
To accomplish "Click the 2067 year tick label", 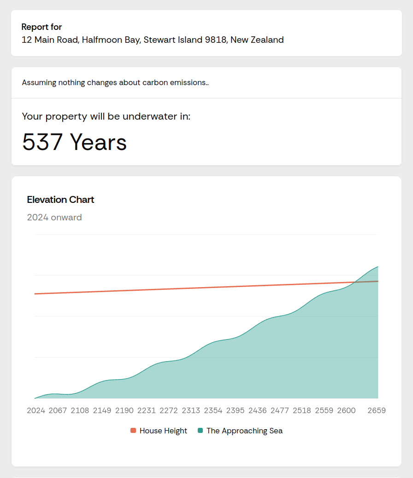I will (x=58, y=410).
